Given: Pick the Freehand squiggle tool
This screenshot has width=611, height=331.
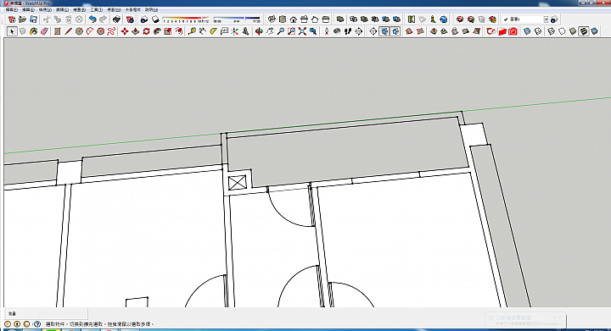Looking at the screenshot, I should (x=111, y=31).
